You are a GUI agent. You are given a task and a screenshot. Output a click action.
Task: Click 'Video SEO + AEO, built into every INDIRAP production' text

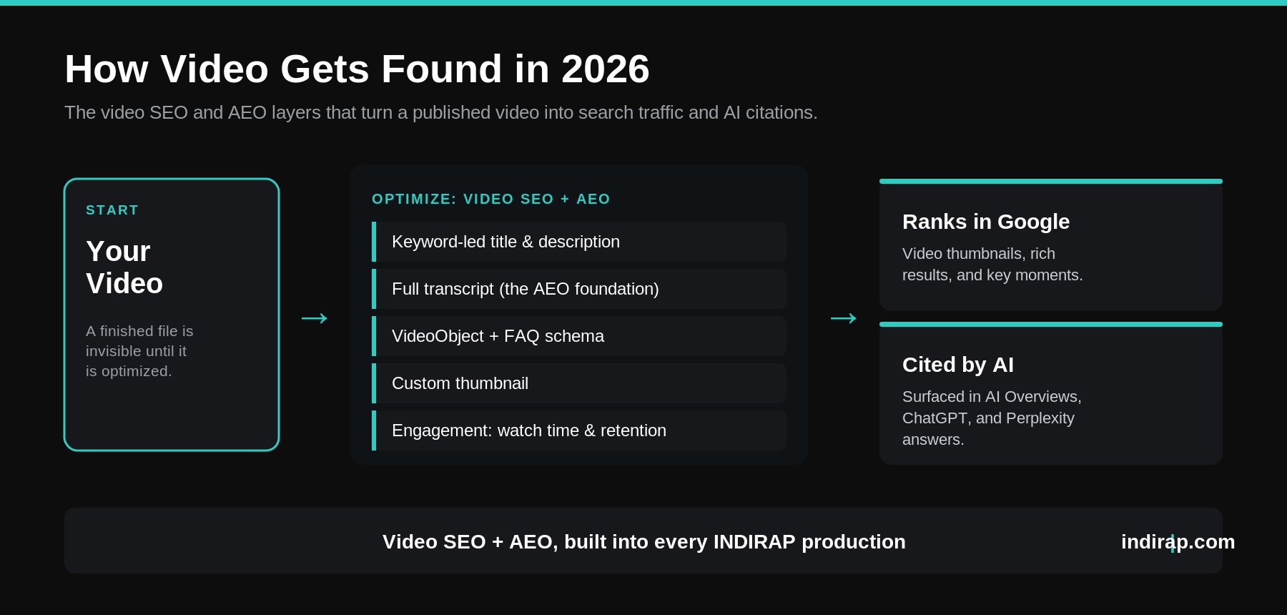tap(644, 542)
